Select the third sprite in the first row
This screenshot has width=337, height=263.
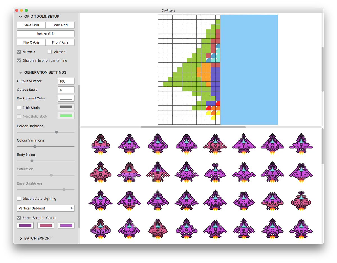tap(158, 144)
